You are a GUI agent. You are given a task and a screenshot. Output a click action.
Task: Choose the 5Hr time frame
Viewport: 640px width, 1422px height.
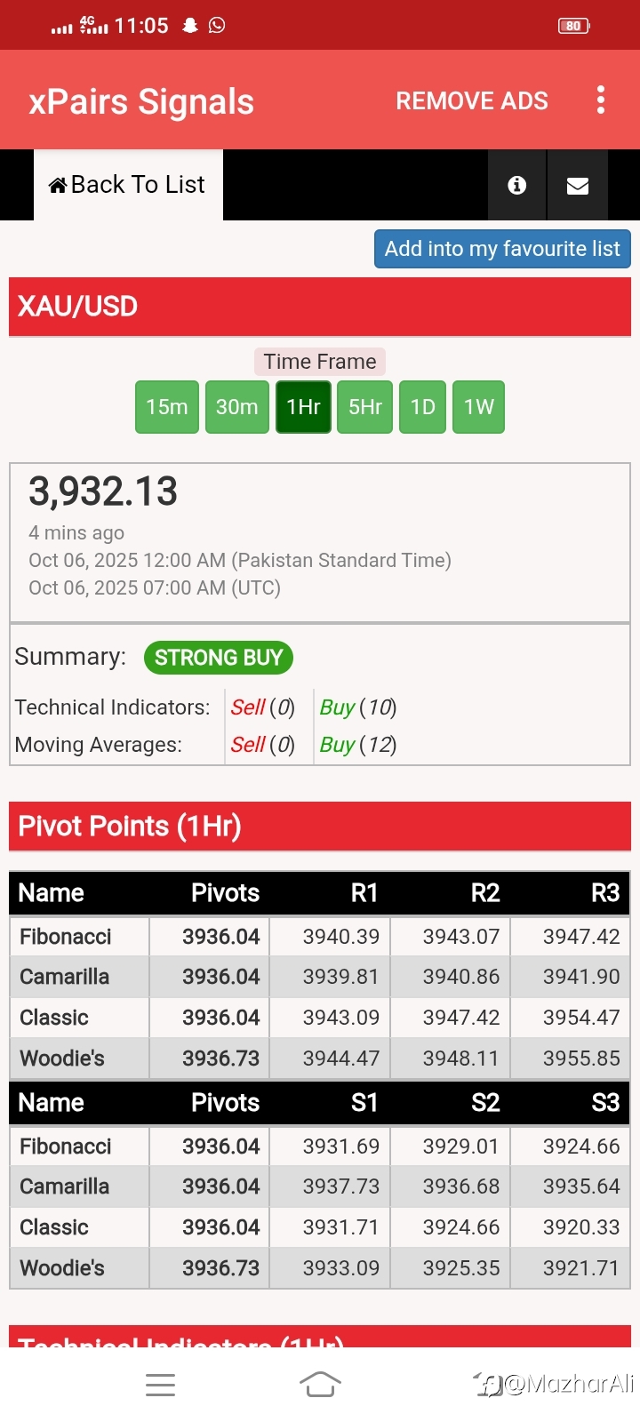(x=364, y=407)
